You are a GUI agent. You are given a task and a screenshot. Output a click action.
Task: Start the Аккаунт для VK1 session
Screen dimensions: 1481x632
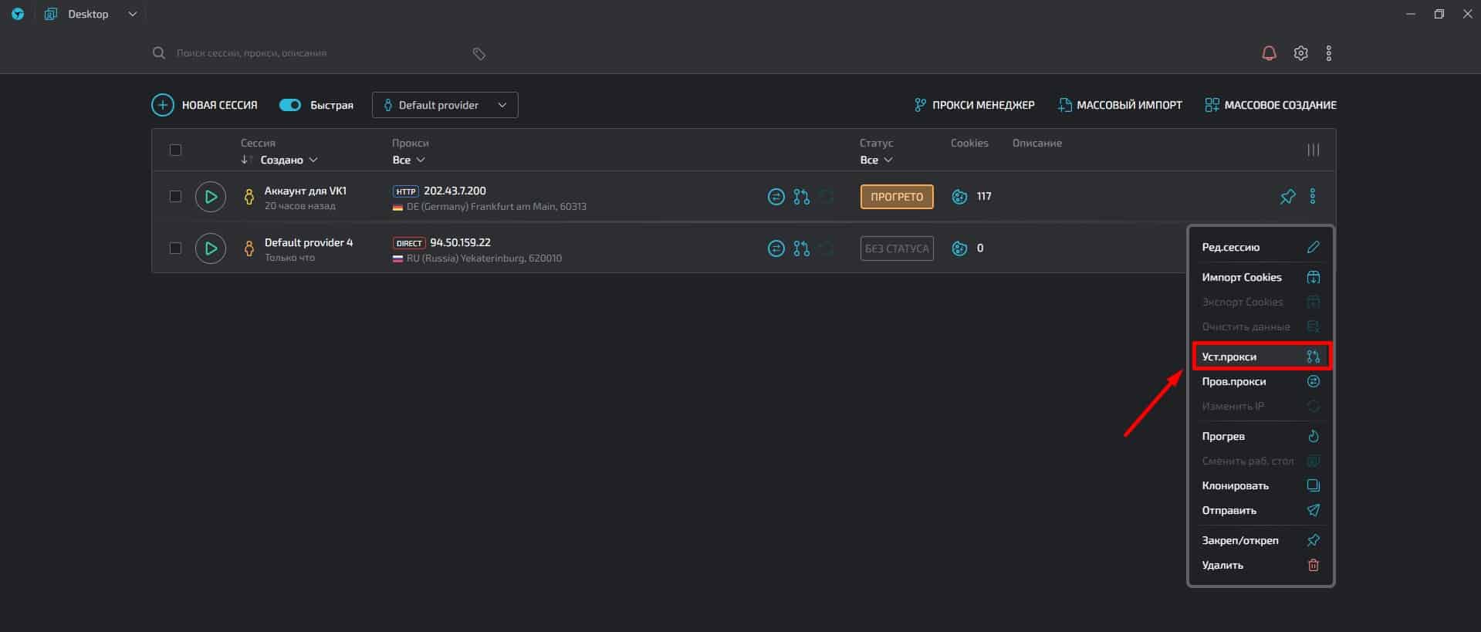click(x=210, y=197)
